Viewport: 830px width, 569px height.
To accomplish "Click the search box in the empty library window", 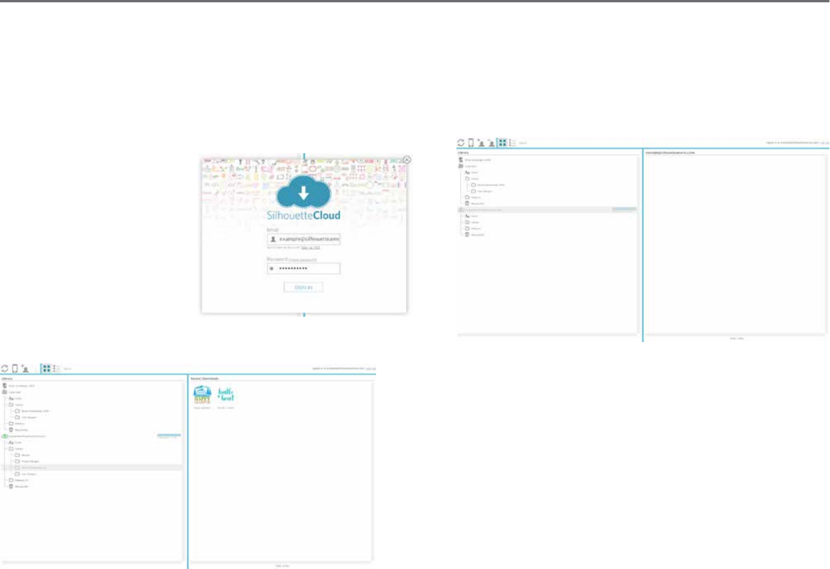I will click(523, 143).
